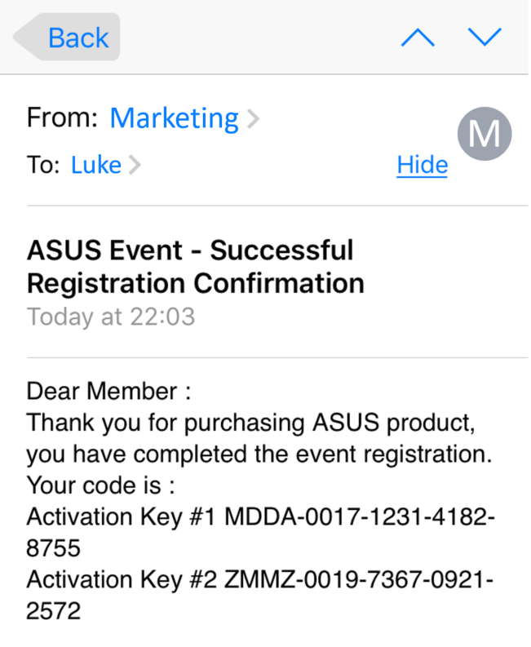Image resolution: width=531 pixels, height=647 pixels.
Task: Tap the round M sender avatar
Action: [484, 134]
